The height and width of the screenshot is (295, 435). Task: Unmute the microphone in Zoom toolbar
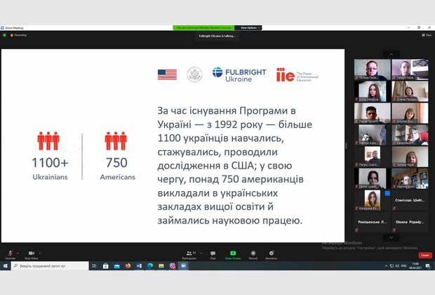(x=10, y=254)
